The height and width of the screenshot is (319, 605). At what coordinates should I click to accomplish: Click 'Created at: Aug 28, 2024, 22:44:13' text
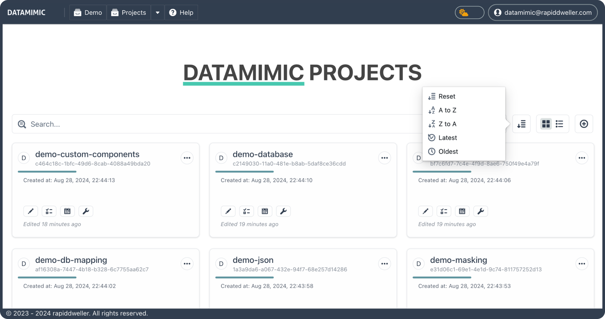tap(69, 180)
